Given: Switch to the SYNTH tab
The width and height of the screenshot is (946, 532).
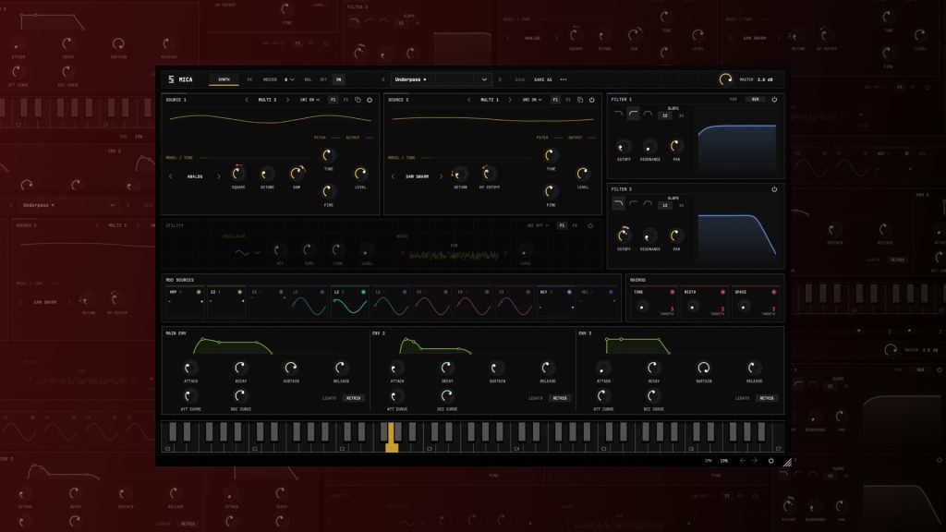Looking at the screenshot, I should click(224, 79).
